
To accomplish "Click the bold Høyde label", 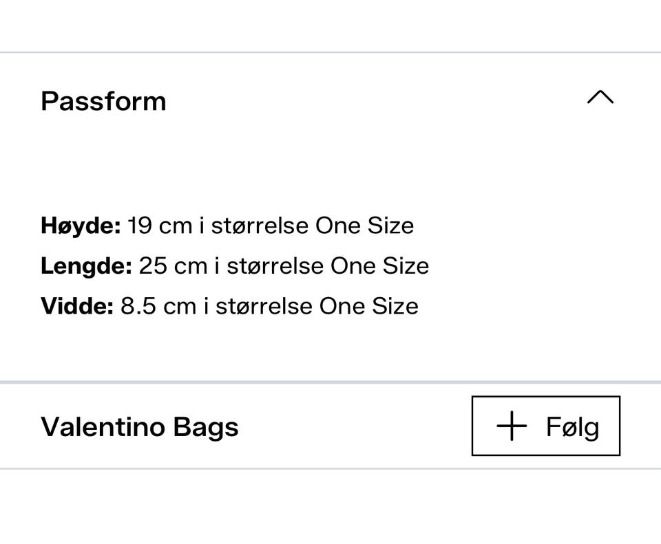I will click(81, 226).
